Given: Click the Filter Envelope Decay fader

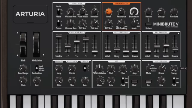Looking at the screenshot, I should tap(117, 49).
